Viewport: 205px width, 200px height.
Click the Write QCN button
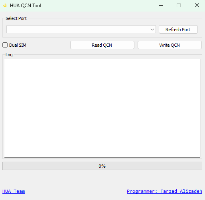coord(170,45)
